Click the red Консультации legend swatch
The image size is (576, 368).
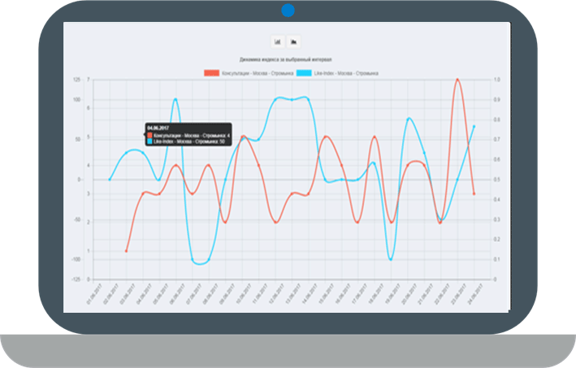coord(212,73)
